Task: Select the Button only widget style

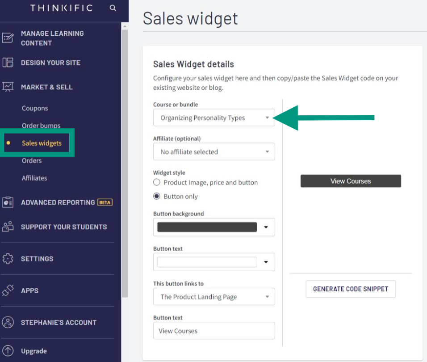Action: (157, 196)
